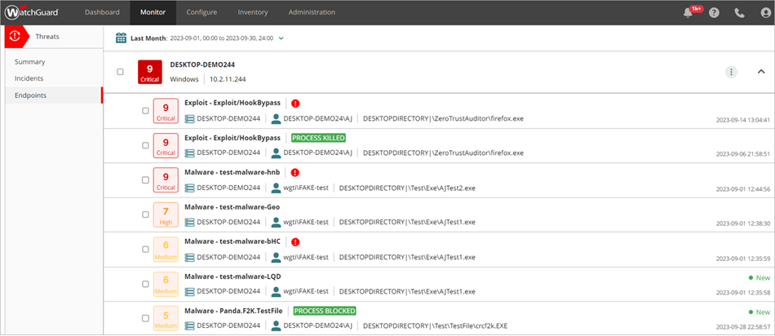Viewport: 775px width, 336px height.
Task: Open the Inventory tab
Action: (252, 12)
